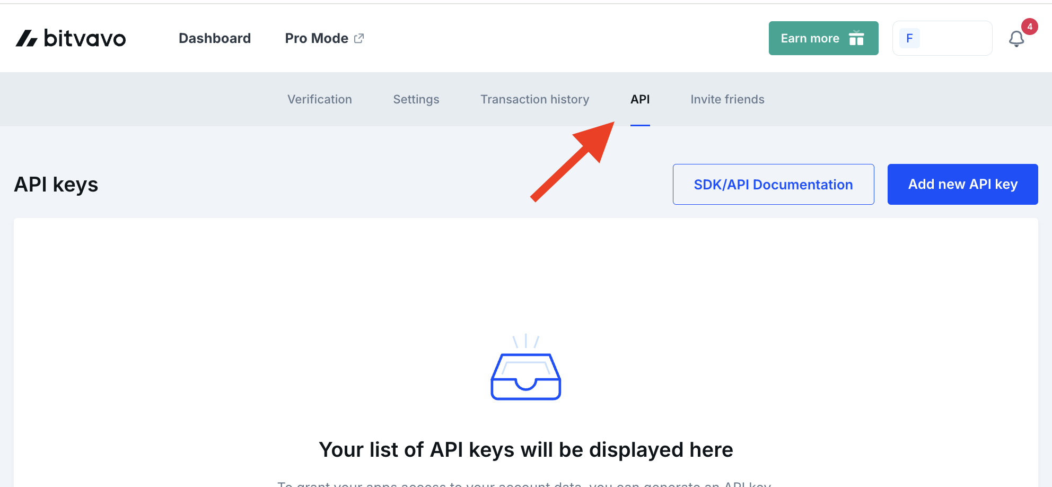1052x487 pixels.
Task: Switch to the Settings tab
Action: coord(416,99)
